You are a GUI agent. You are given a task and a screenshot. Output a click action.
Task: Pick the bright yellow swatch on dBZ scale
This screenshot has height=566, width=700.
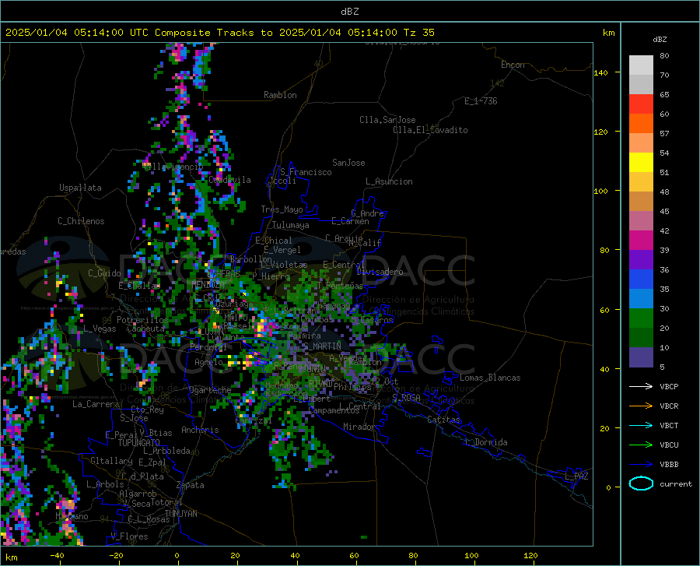641,163
